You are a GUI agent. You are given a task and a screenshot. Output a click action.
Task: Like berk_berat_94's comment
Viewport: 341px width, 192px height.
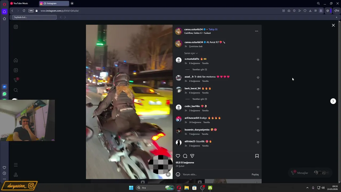[258, 89]
